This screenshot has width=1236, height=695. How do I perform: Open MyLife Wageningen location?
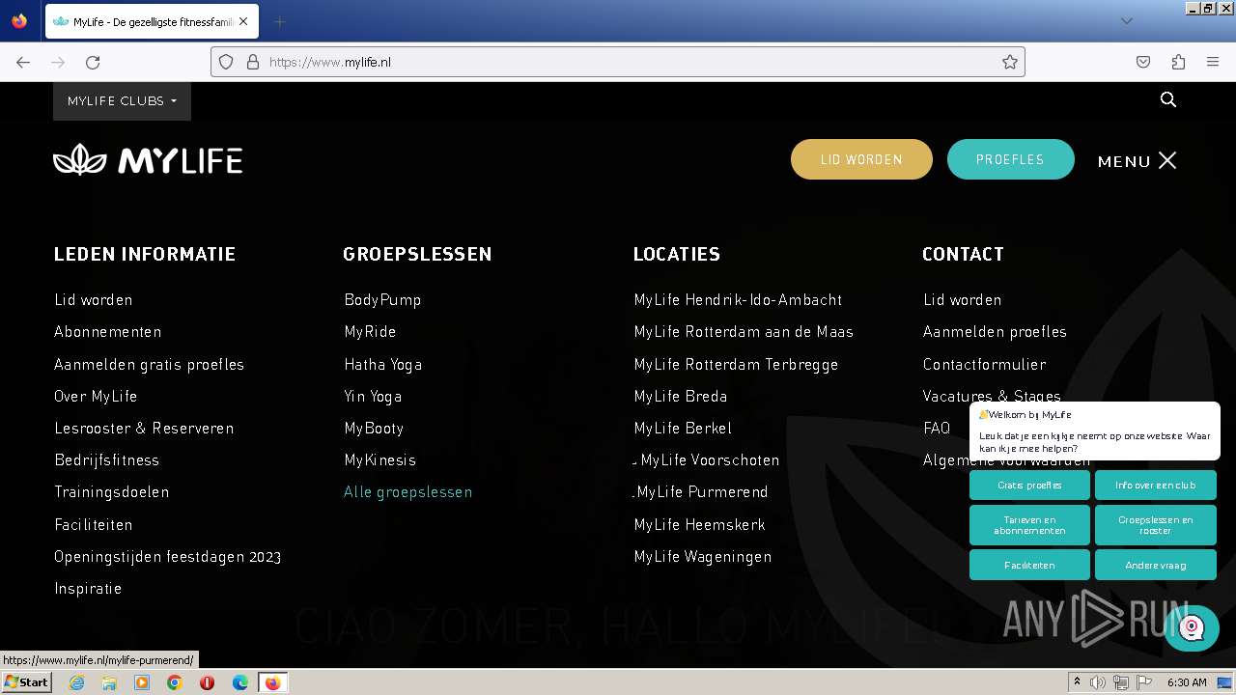[x=703, y=556]
